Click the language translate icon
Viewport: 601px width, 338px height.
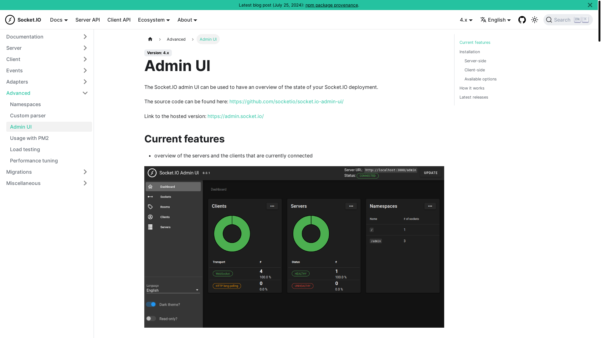[x=483, y=20]
